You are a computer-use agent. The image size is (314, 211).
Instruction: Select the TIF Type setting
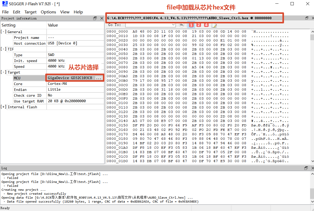[x=18, y=55]
